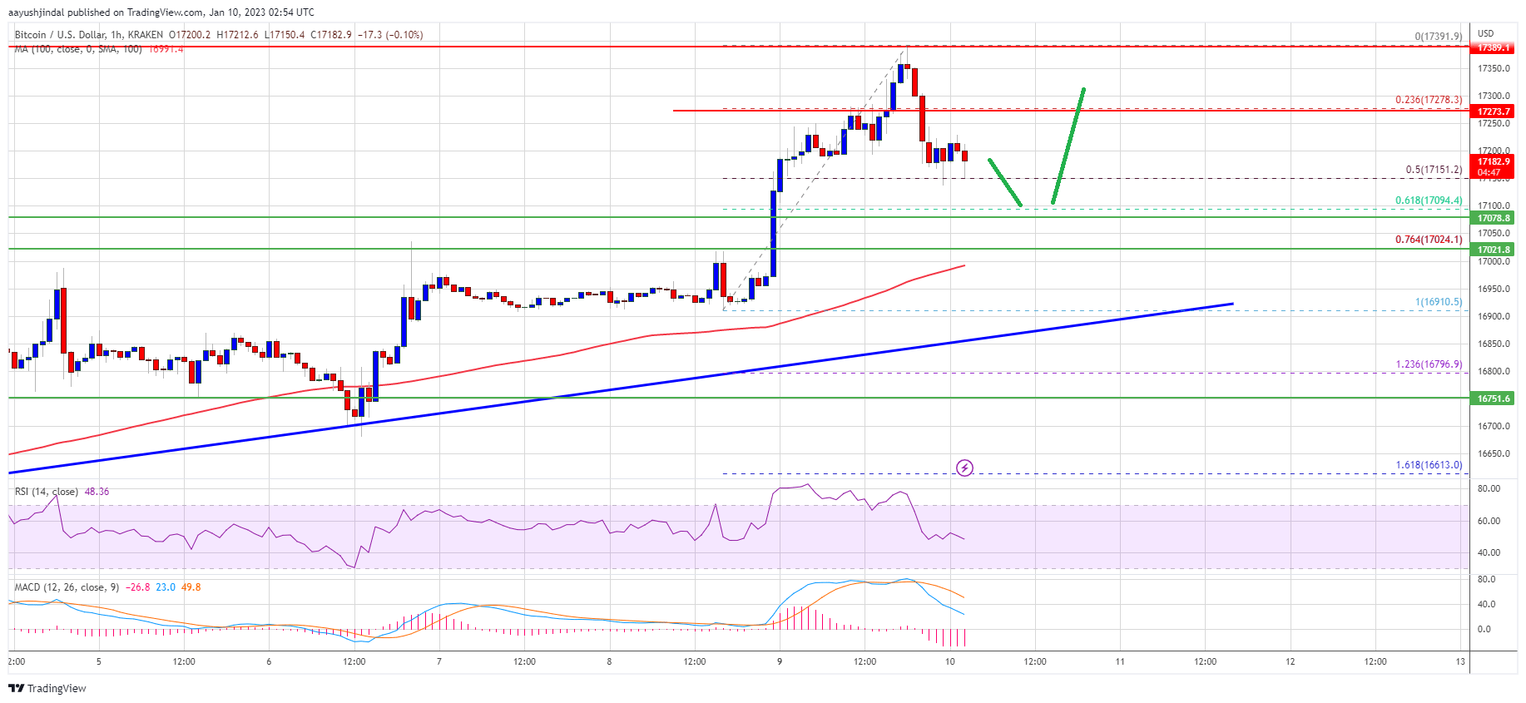This screenshot has height=703, width=1526.
Task: Click the RSI axis label 40.00
Action: [x=1489, y=552]
